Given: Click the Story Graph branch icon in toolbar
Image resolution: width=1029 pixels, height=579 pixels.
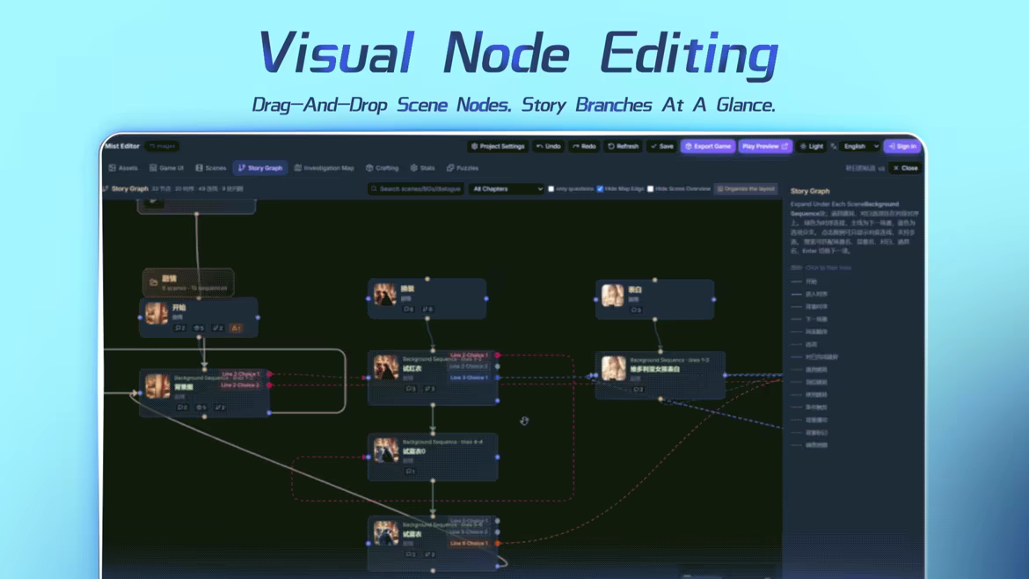Looking at the screenshot, I should coord(106,189).
